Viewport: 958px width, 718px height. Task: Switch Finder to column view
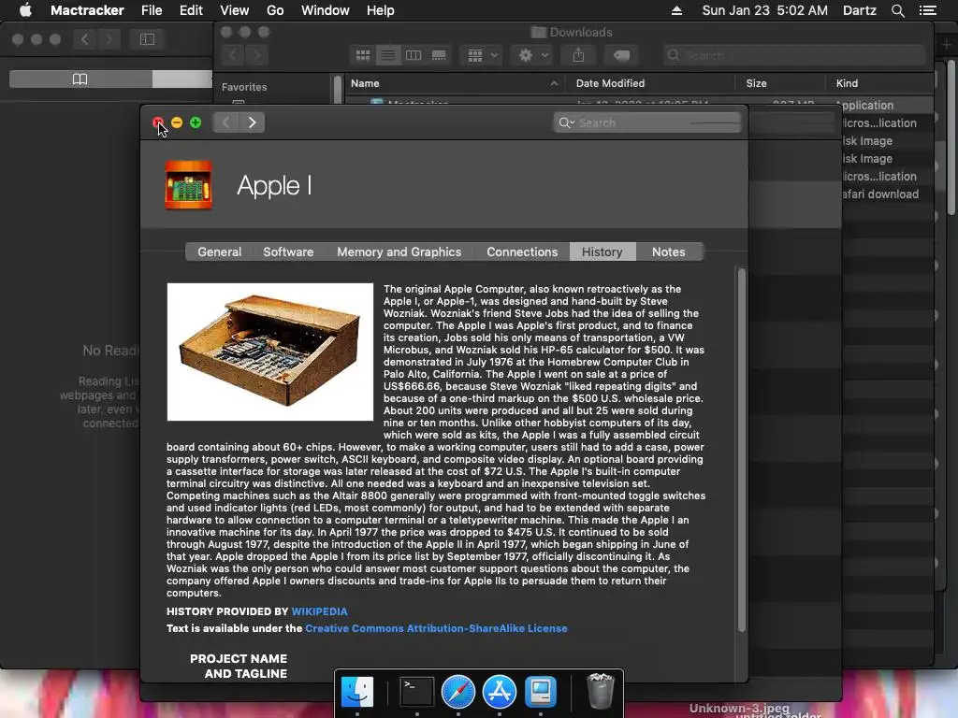coord(414,55)
